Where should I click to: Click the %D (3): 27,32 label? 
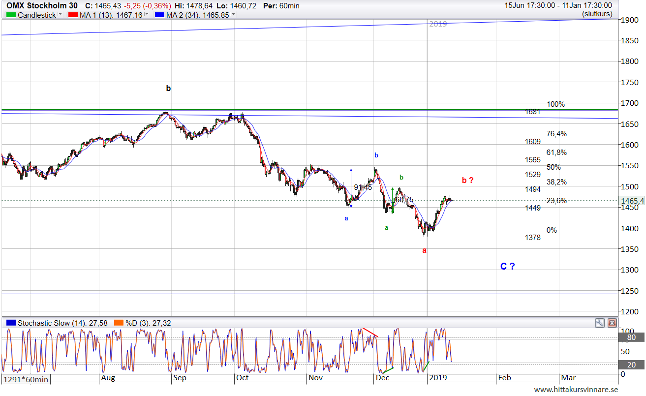(148, 323)
